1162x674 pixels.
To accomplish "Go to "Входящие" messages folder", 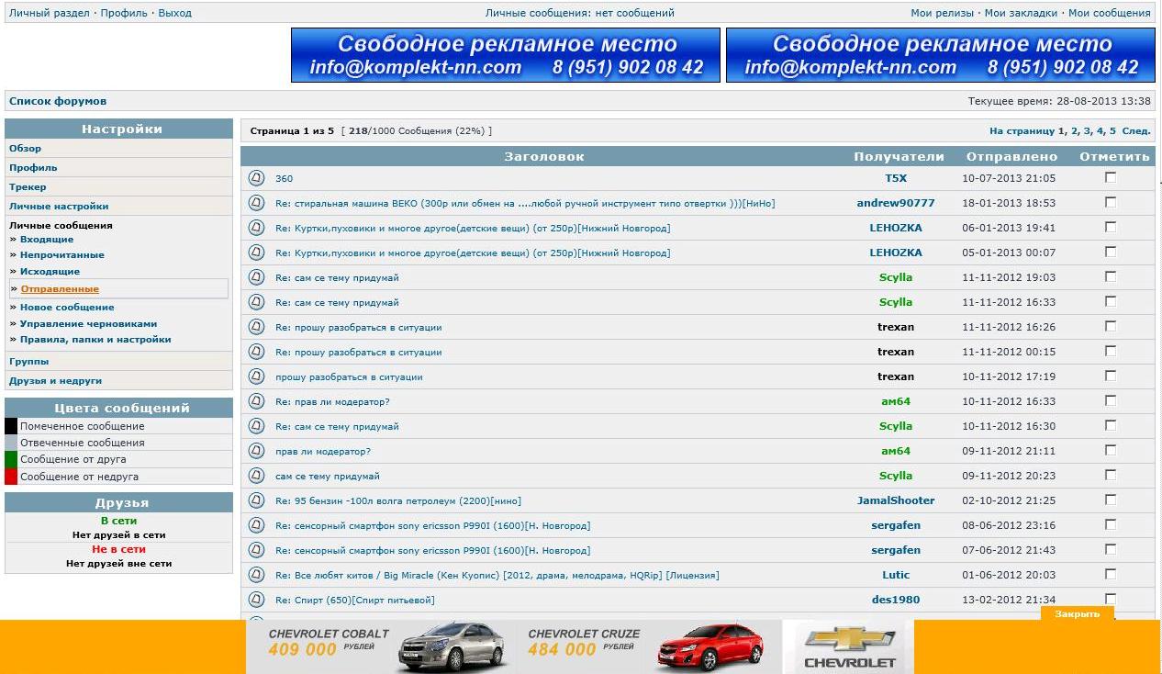I will coord(47,239).
